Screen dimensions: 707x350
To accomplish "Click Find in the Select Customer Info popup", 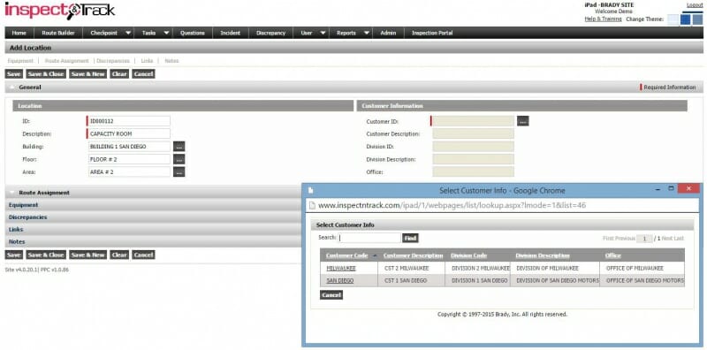I will tap(410, 238).
